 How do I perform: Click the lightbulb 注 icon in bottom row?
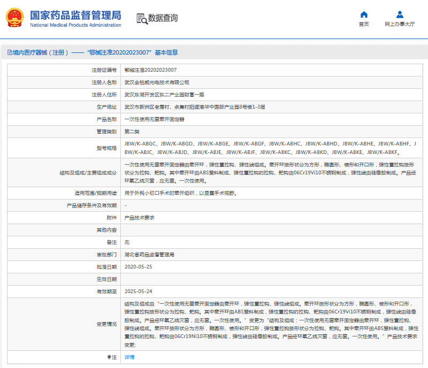[x=109, y=357]
